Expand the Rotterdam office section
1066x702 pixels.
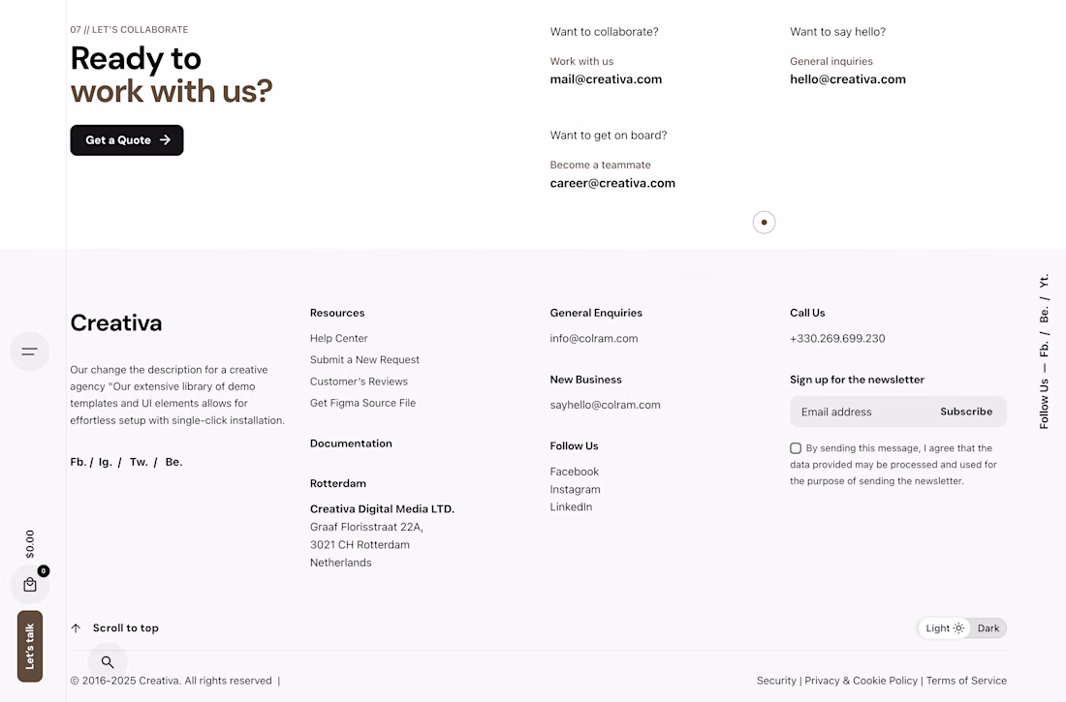pos(338,483)
